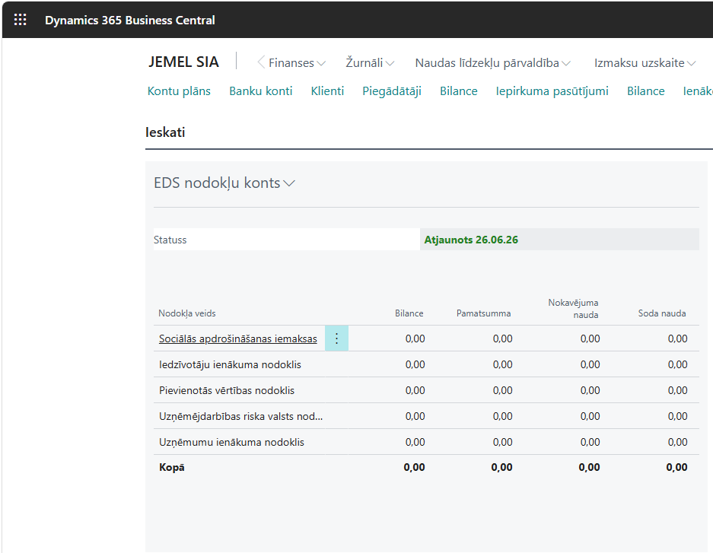The height and width of the screenshot is (553, 713).
Task: Open Kontu plāns link
Action: [x=179, y=91]
